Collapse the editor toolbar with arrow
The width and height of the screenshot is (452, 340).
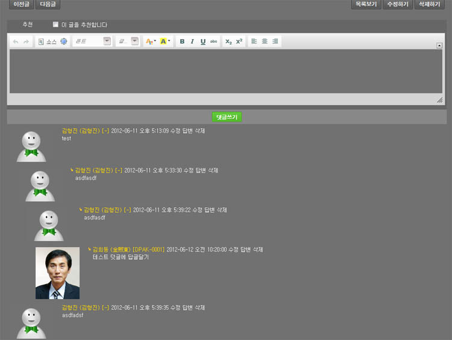pos(439,45)
